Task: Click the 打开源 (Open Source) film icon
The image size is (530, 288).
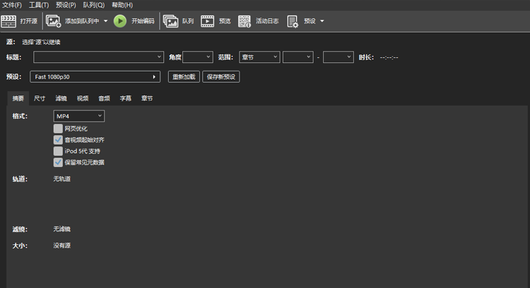Action: point(9,21)
